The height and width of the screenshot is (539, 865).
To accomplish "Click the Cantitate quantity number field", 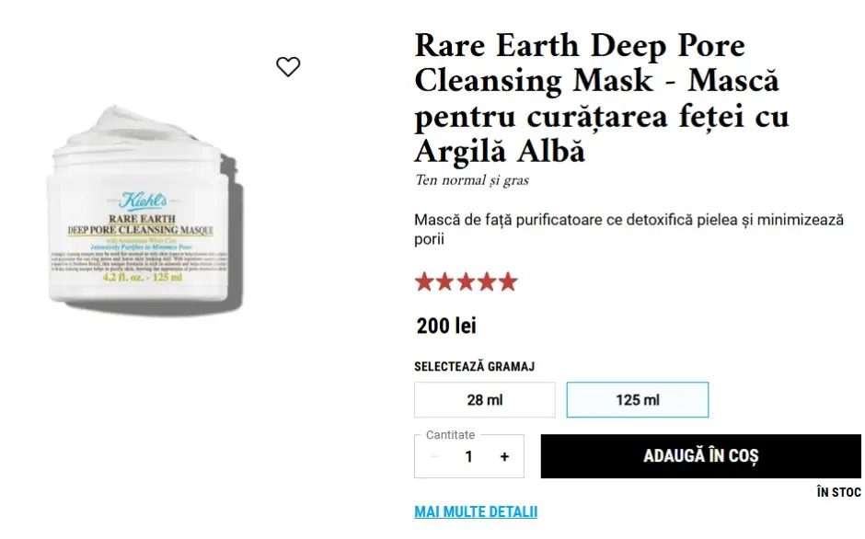I will point(469,457).
